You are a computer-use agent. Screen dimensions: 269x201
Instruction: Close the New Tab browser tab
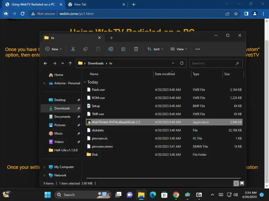coord(124,4)
